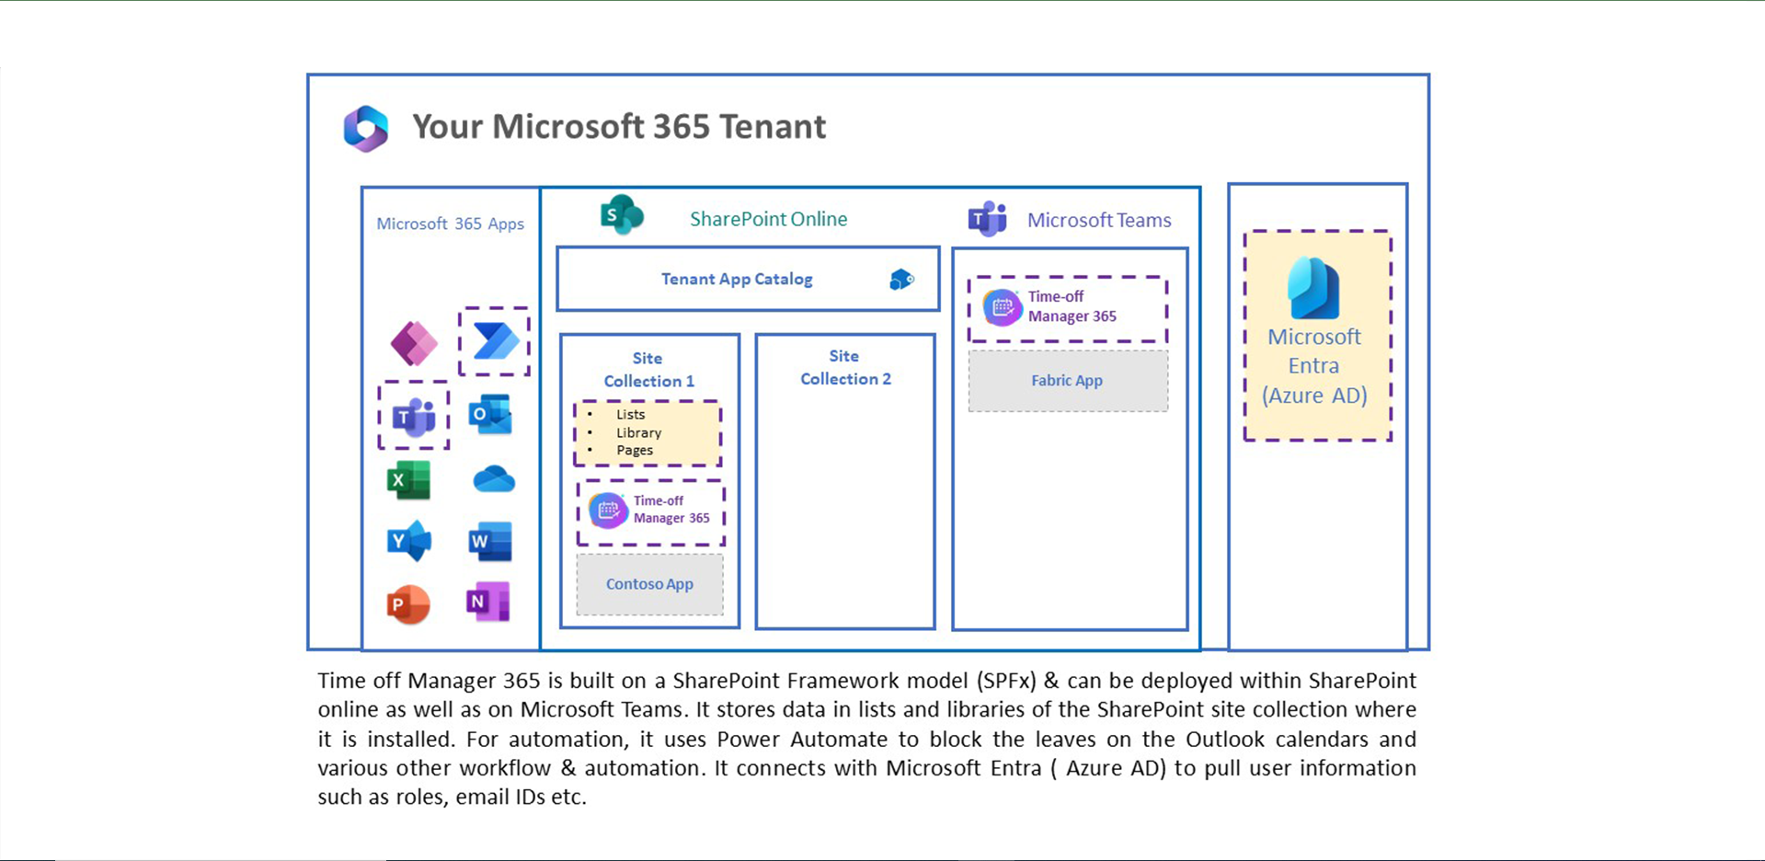Click the Excel icon
The image size is (1765, 861).
pos(409,479)
